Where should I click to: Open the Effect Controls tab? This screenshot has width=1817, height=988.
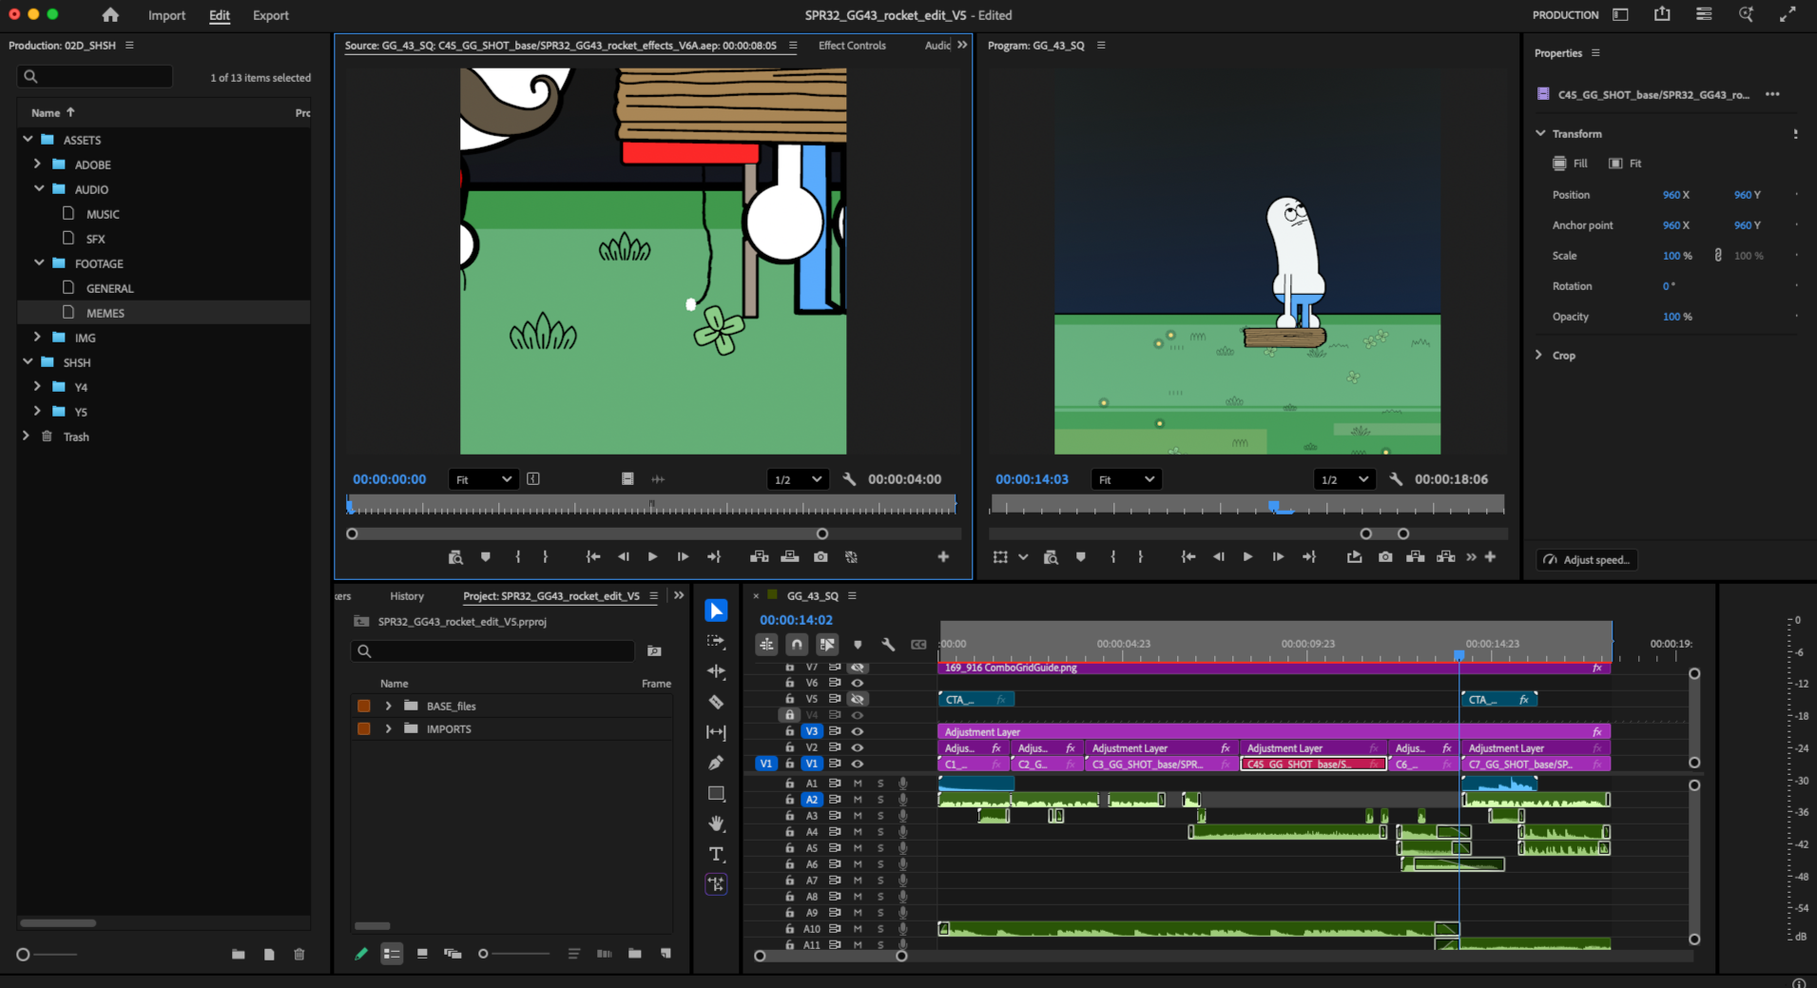pos(852,45)
